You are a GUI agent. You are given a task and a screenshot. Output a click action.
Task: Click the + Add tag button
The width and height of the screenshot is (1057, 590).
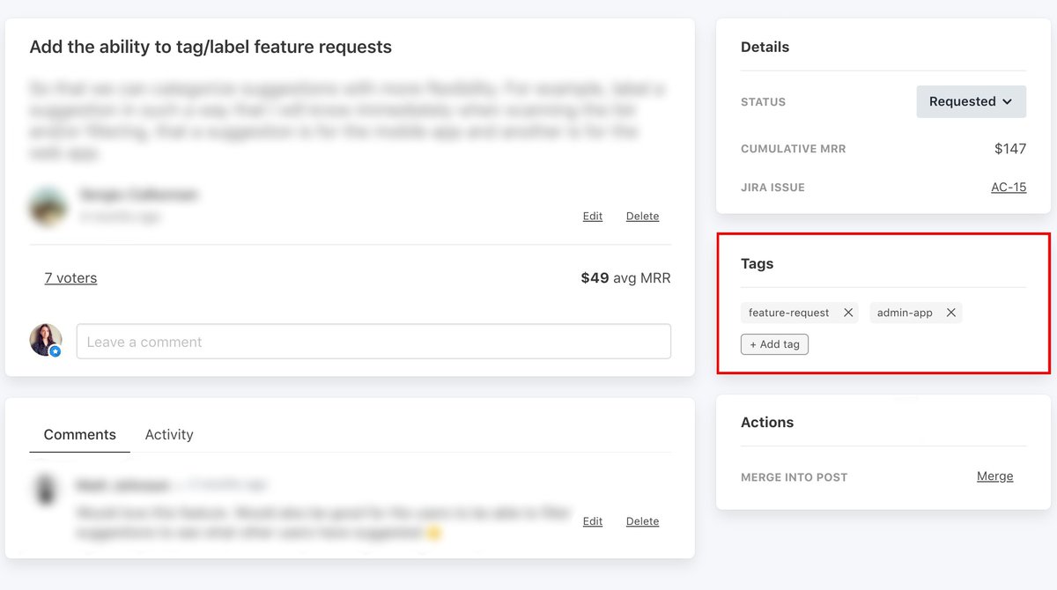click(x=774, y=344)
